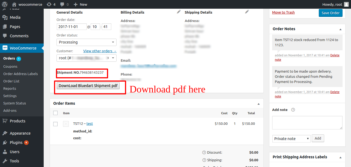Viewport: 351px width, 167px height.
Task: Click the Media sidebar icon
Action: pyautogui.click(x=5, y=17)
